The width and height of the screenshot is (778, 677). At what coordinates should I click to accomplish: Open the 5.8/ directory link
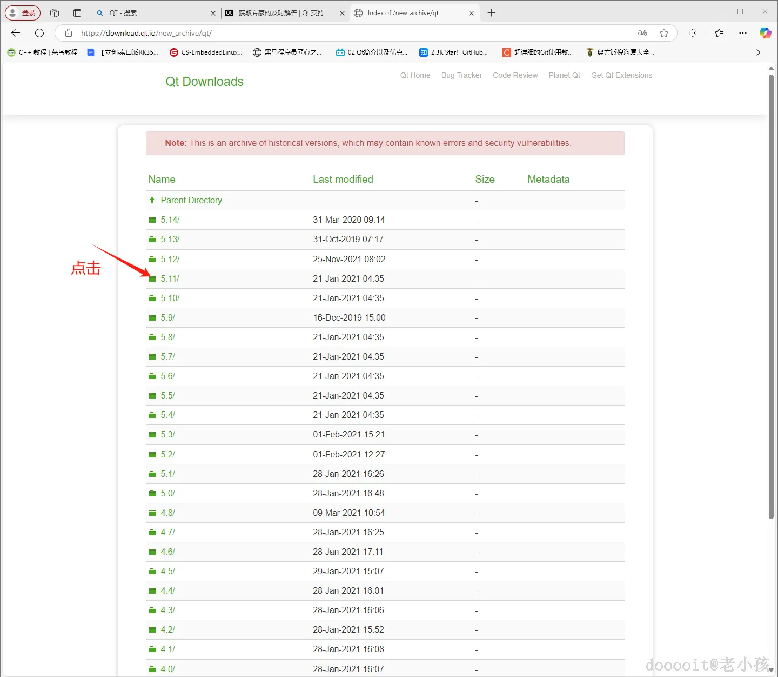(167, 337)
